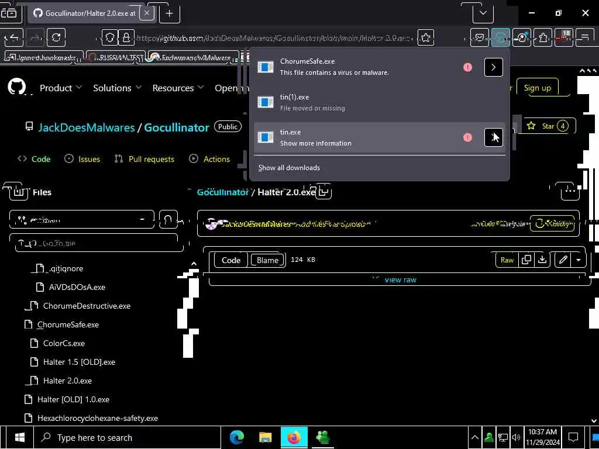Open the Solutions menu
Image resolution: width=599 pixels, height=449 pixels.
(117, 88)
